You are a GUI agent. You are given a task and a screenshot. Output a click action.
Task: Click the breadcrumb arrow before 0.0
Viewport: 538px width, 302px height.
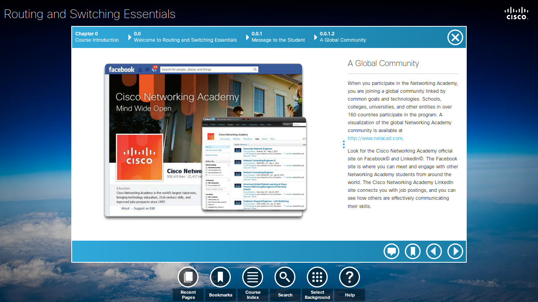click(x=130, y=37)
